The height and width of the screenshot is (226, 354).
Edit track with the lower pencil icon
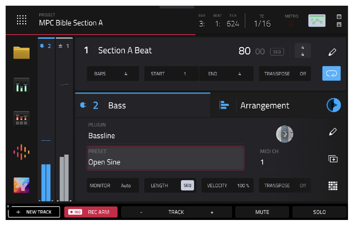(x=333, y=131)
